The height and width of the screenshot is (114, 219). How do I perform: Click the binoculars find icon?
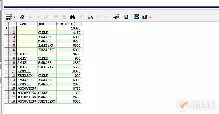[72, 17]
